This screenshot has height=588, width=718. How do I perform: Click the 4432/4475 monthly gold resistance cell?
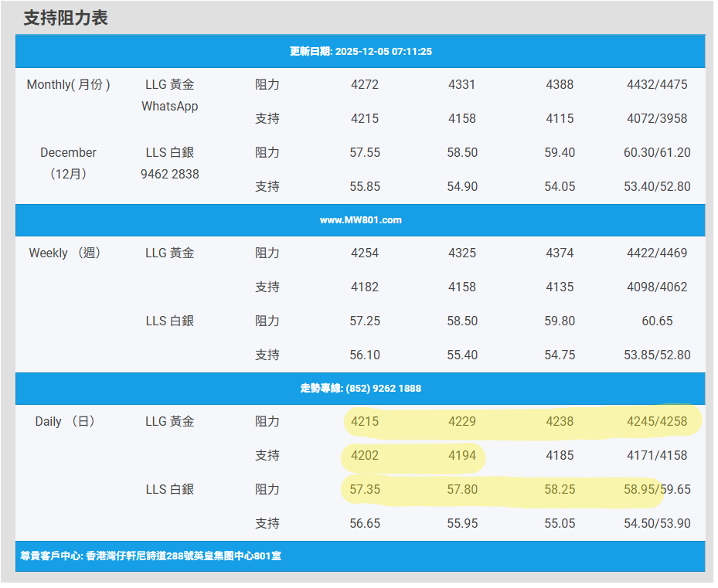tap(656, 85)
